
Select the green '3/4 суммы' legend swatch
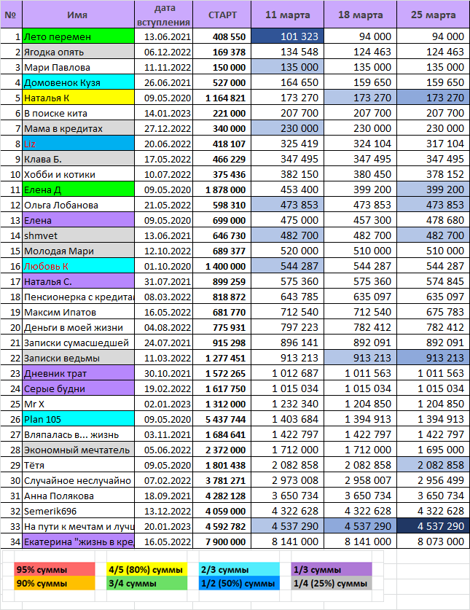point(146,583)
